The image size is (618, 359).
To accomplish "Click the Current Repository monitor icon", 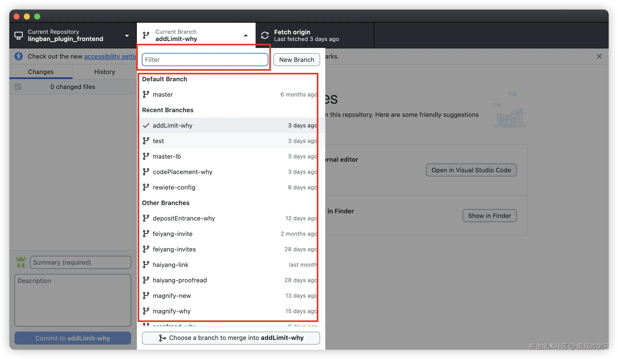I will click(x=19, y=35).
